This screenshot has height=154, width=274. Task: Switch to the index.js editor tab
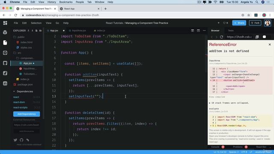[99, 30]
